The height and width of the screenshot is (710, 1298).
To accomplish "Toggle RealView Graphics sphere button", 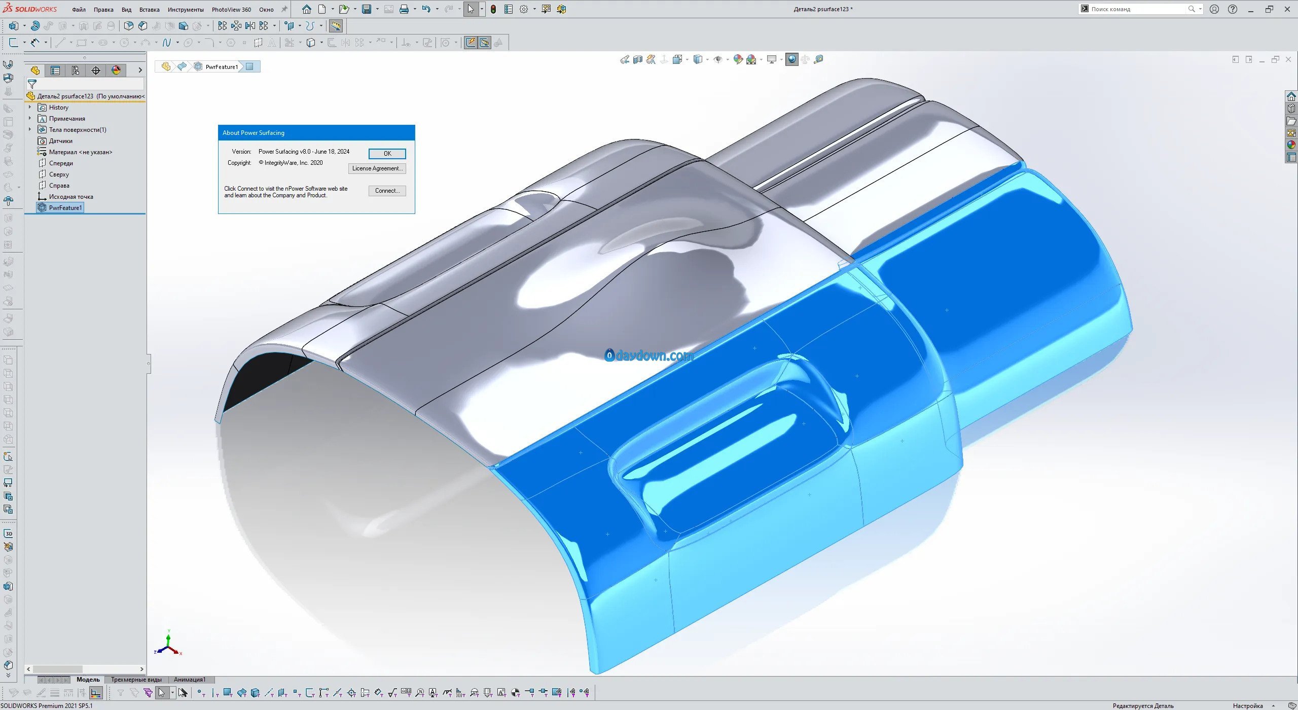I will (x=791, y=60).
